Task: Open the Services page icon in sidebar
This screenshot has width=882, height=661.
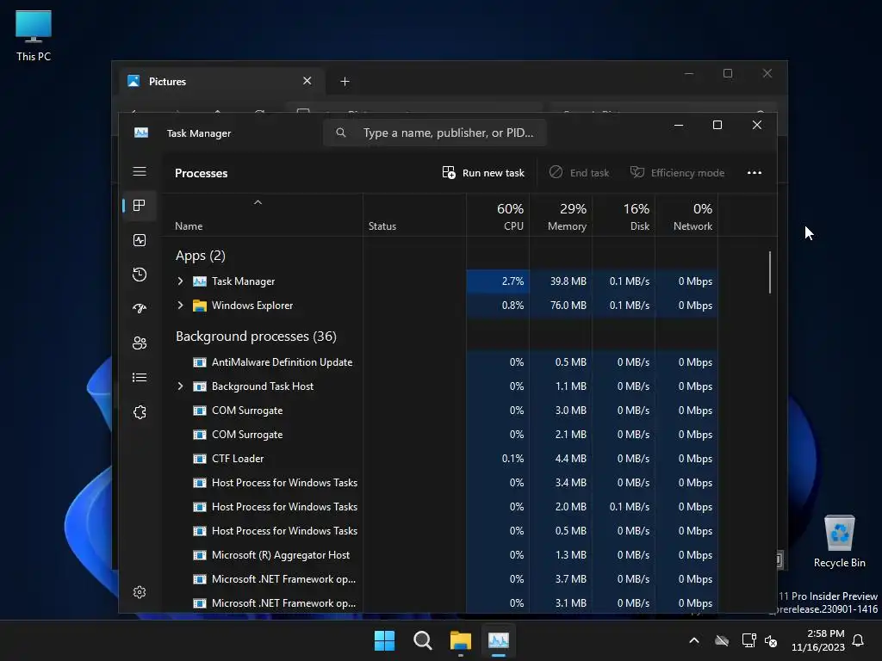Action: pyautogui.click(x=140, y=412)
